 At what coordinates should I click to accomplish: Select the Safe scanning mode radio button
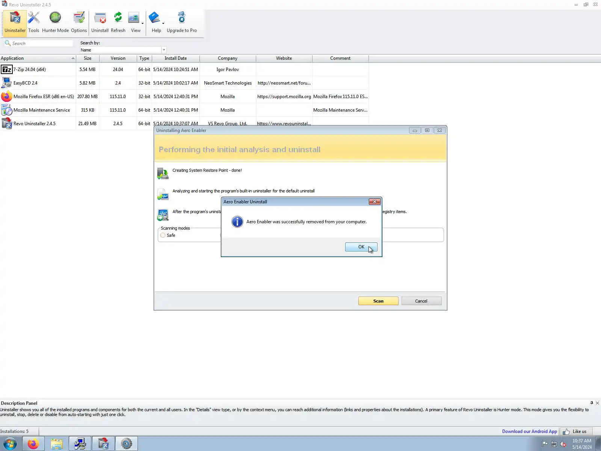[163, 235]
